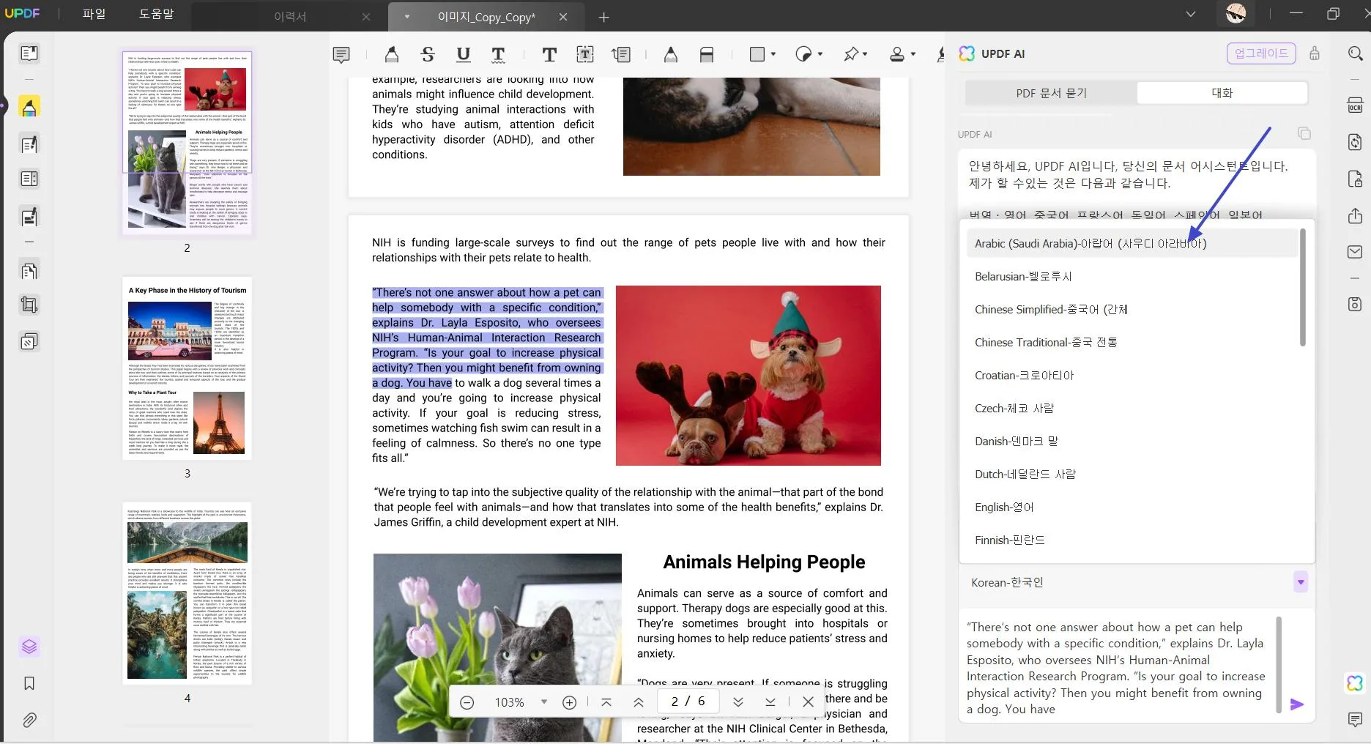The width and height of the screenshot is (1371, 744).
Task: Open the user profile avatar
Action: click(x=1236, y=13)
